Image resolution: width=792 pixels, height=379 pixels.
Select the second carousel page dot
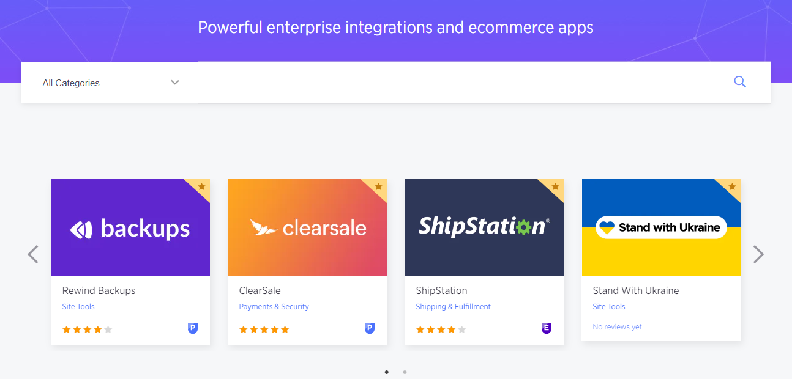coord(405,372)
